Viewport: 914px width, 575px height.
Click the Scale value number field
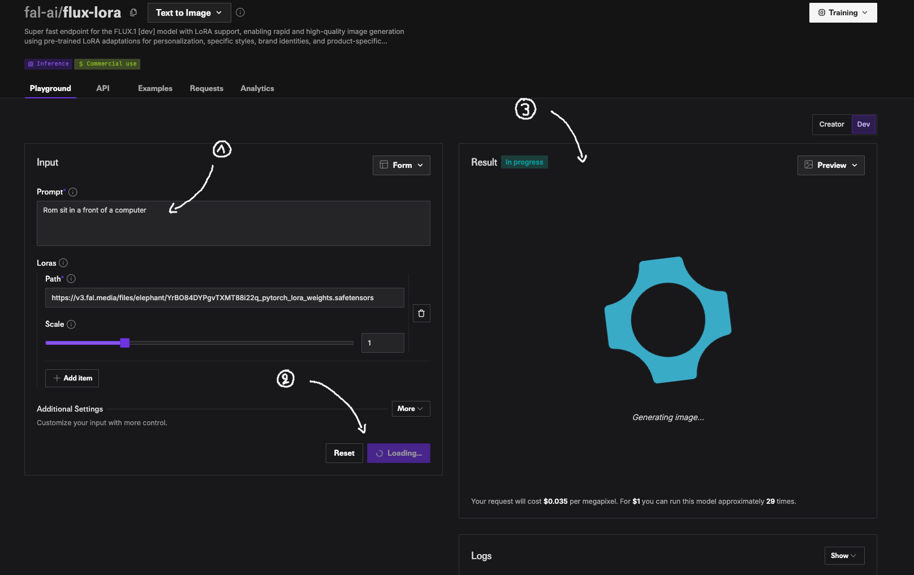[383, 343]
